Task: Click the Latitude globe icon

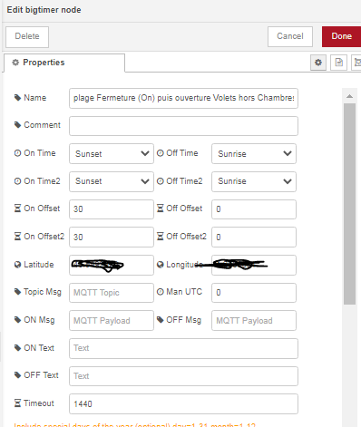Action: tap(17, 265)
